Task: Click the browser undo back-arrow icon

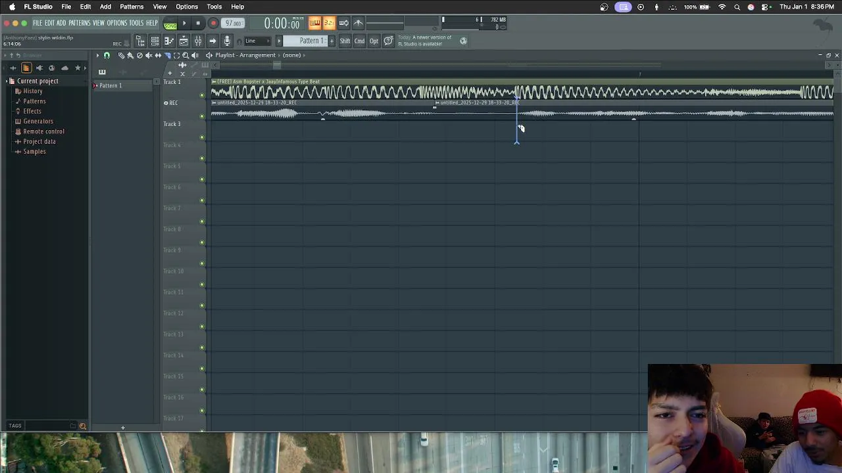Action: (x=18, y=55)
